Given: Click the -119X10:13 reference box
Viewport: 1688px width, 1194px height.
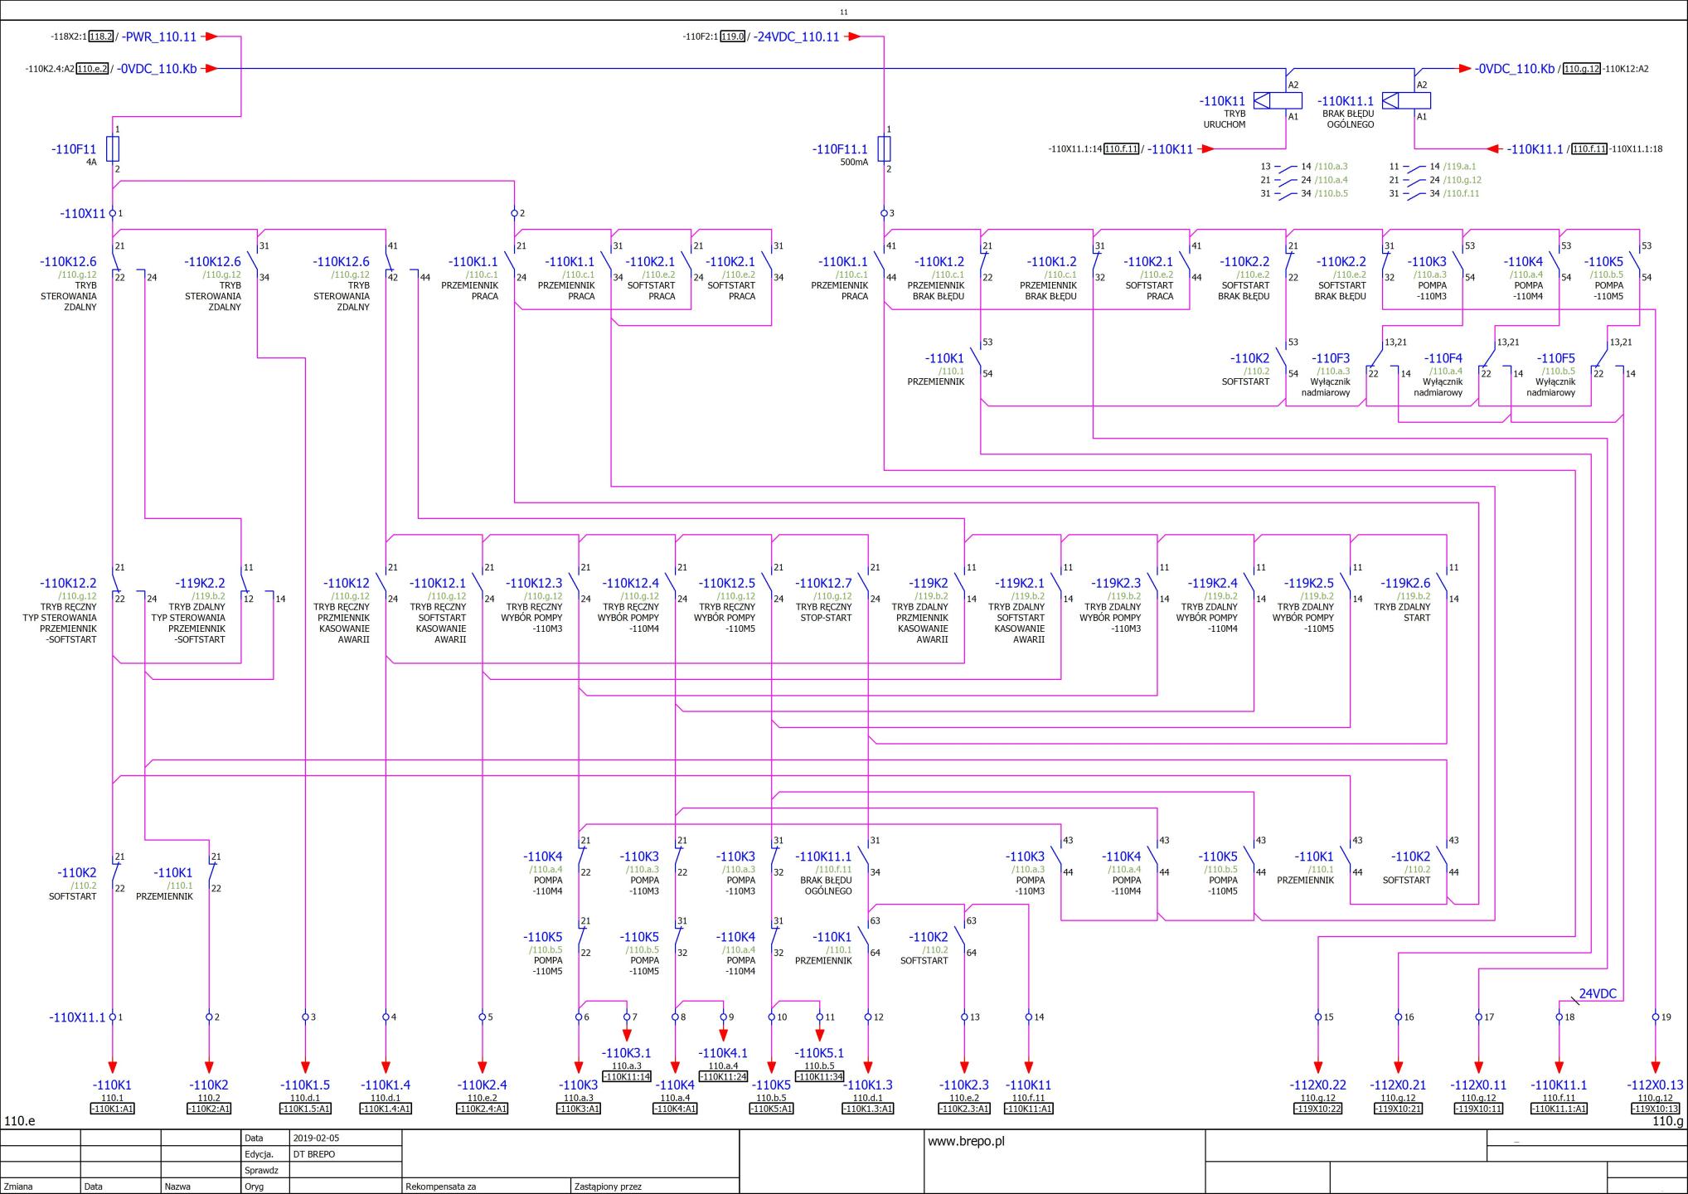Looking at the screenshot, I should pyautogui.click(x=1656, y=1109).
